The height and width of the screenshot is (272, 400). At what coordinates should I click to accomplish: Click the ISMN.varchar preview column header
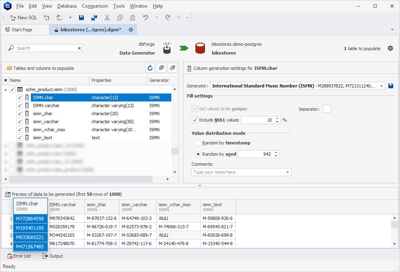[x=66, y=207]
